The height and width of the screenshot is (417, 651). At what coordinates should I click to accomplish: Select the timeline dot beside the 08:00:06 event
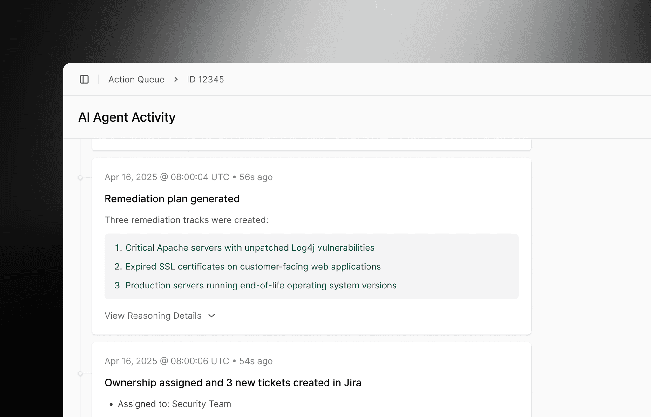click(x=80, y=373)
